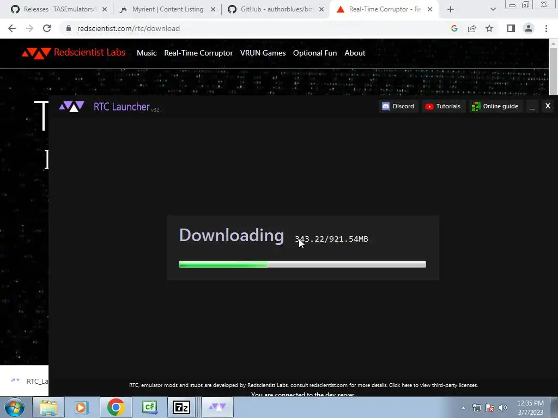This screenshot has width=558, height=418.
Task: Click the volume speaker icon
Action: [502, 408]
